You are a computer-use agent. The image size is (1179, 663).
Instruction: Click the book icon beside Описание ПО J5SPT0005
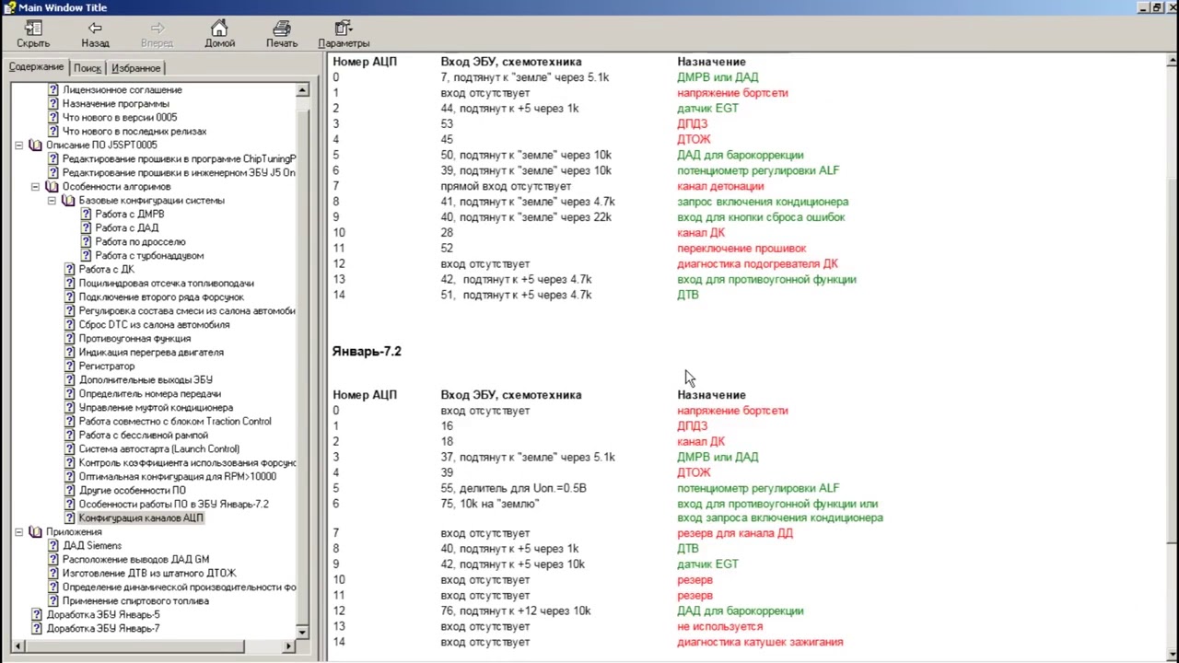[x=36, y=145]
